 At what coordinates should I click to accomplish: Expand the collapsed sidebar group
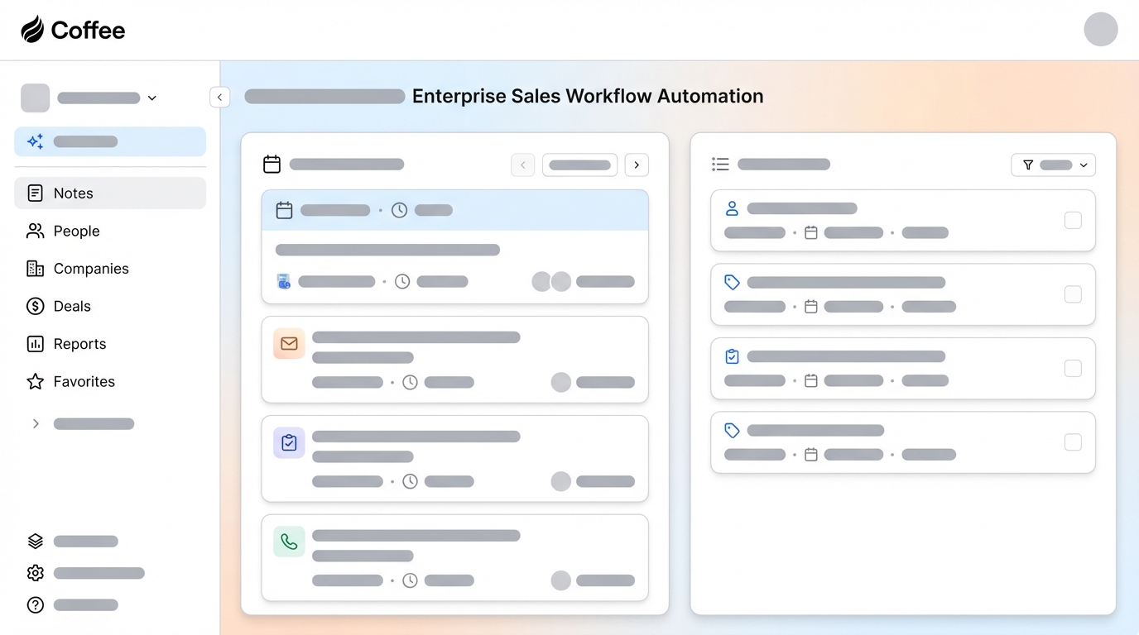coord(35,423)
